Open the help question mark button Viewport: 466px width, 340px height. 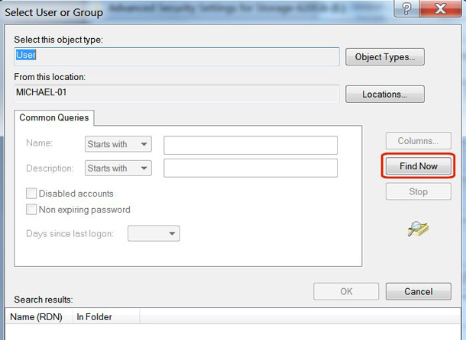(406, 8)
